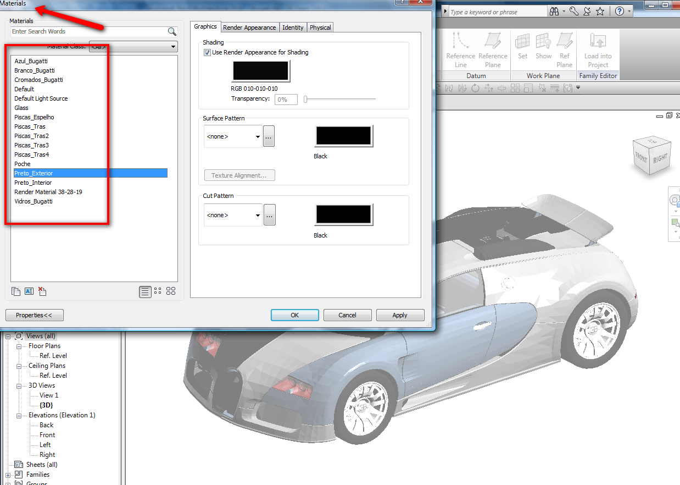This screenshot has height=485, width=680.
Task: Switch to the Graphics tab
Action: 205,26
